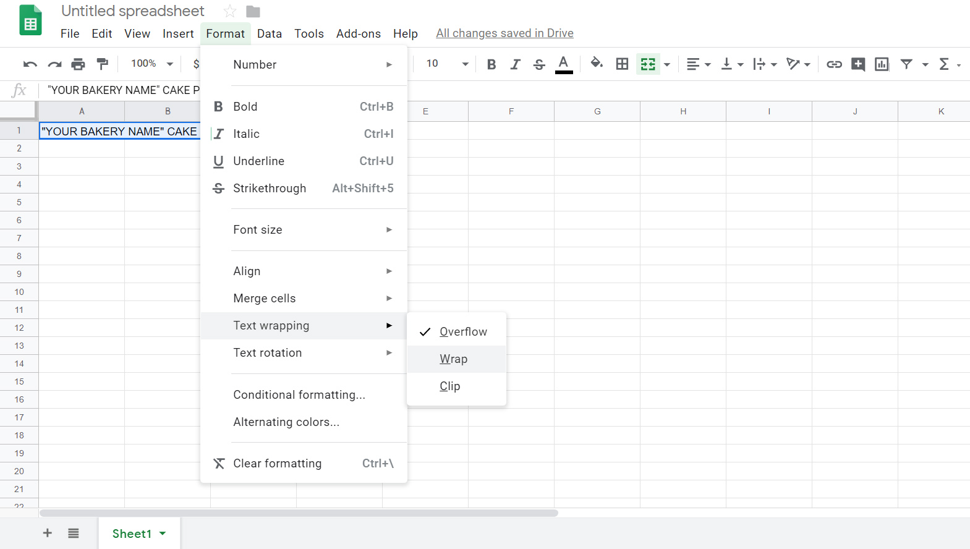
Task: Create a filter using the funnel icon
Action: [x=906, y=64]
